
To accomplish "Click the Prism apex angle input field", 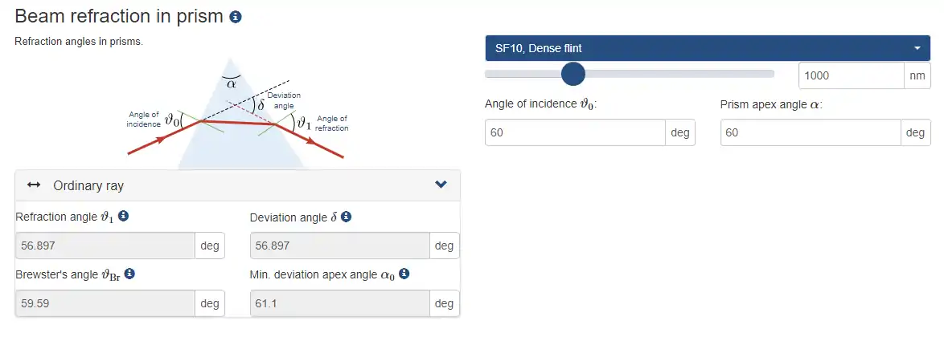I will click(x=810, y=132).
